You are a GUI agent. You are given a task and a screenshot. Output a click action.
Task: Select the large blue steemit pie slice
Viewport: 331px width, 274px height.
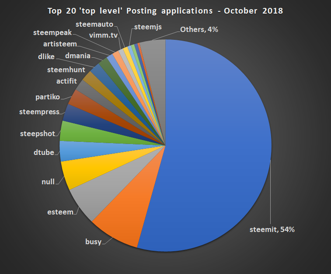pos(217,146)
